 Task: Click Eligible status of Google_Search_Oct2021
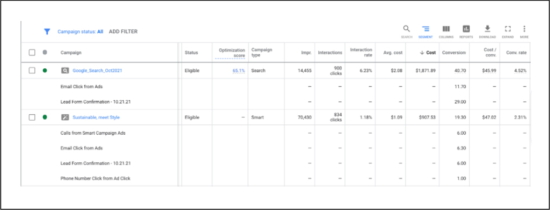tap(192, 71)
